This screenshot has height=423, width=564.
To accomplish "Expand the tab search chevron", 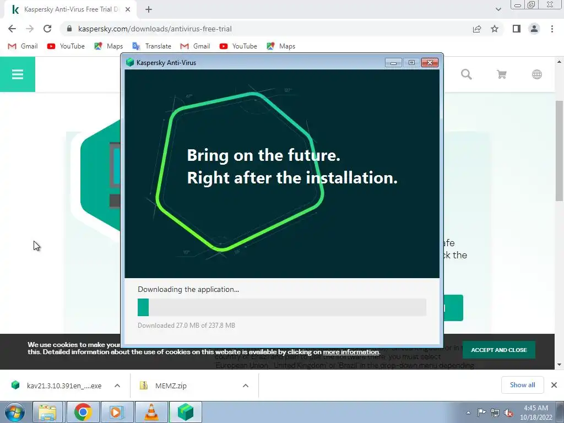I will point(498,9).
